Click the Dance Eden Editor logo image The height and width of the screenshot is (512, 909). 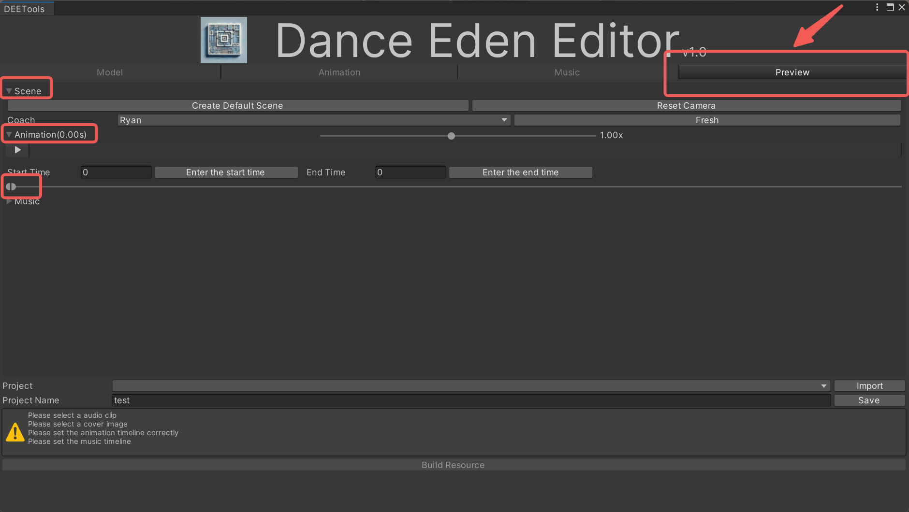pyautogui.click(x=224, y=40)
